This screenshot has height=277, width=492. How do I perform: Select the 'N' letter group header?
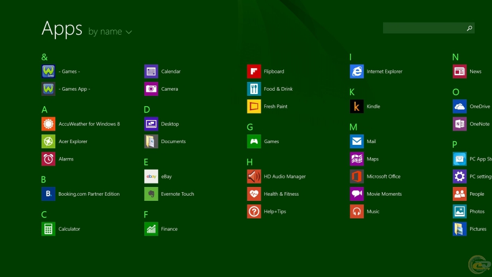tap(456, 57)
